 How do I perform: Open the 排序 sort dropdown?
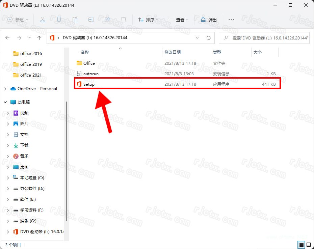(x=148, y=20)
